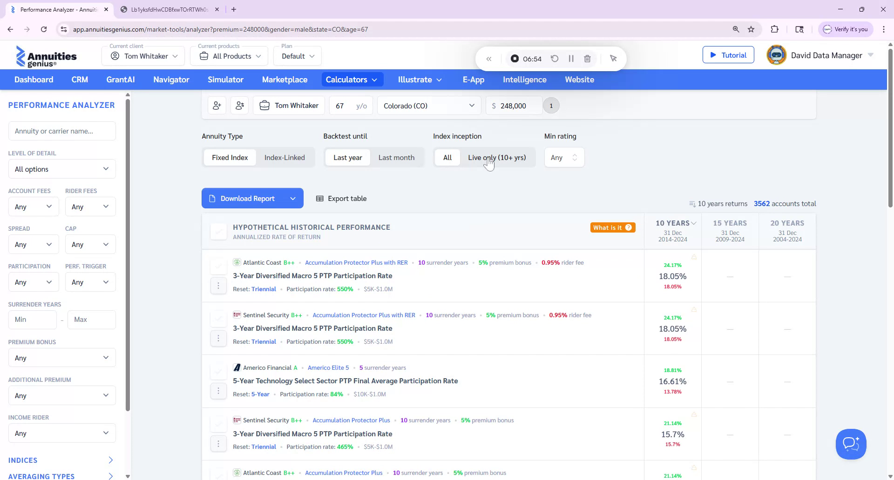Pause the screen recording
This screenshot has height=480, width=894.
(x=571, y=59)
